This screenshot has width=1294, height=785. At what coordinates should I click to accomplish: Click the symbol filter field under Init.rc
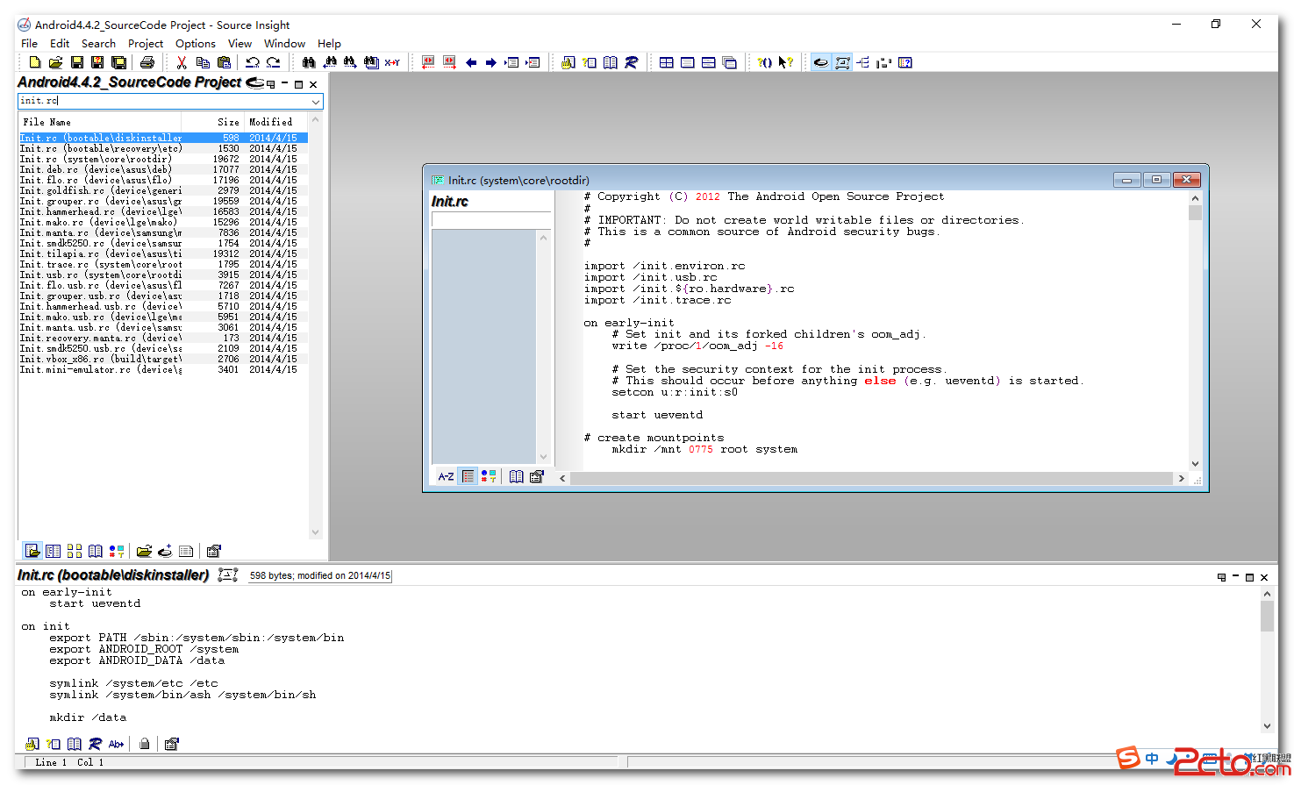click(x=490, y=219)
